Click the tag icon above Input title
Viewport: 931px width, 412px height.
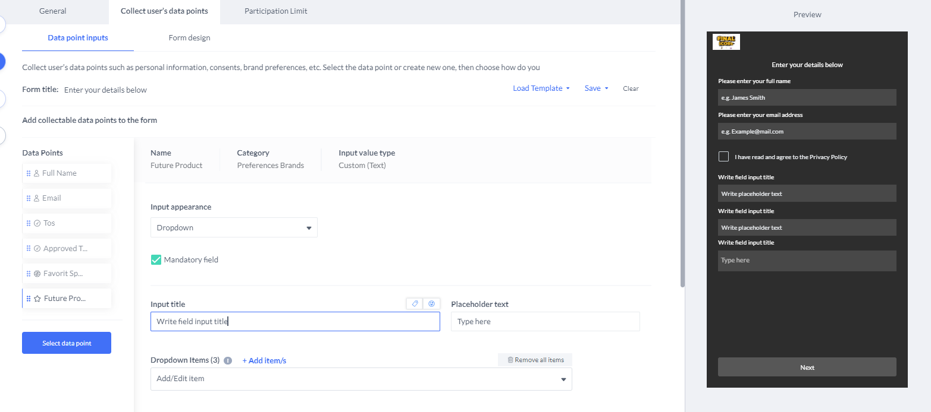click(415, 303)
